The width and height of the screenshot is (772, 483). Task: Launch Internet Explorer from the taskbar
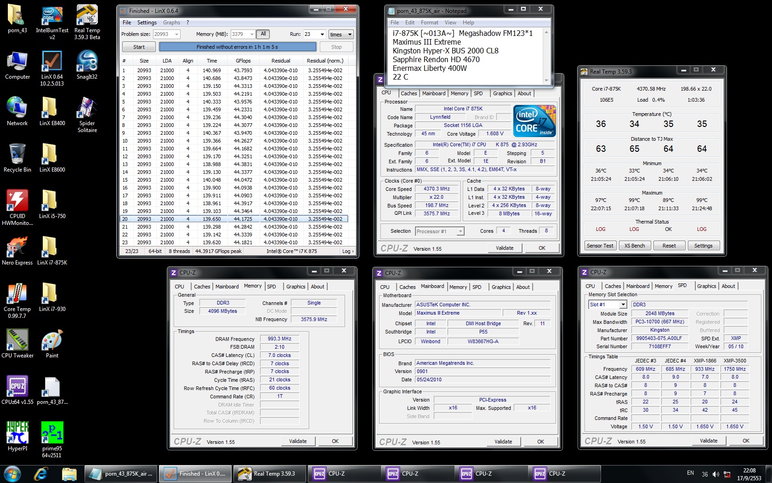point(41,473)
